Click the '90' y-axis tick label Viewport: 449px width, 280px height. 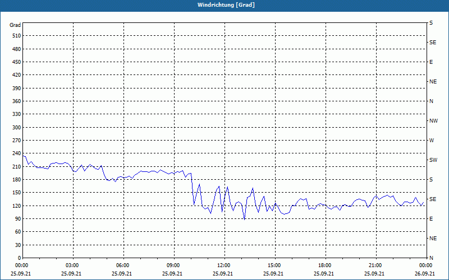(x=18, y=218)
